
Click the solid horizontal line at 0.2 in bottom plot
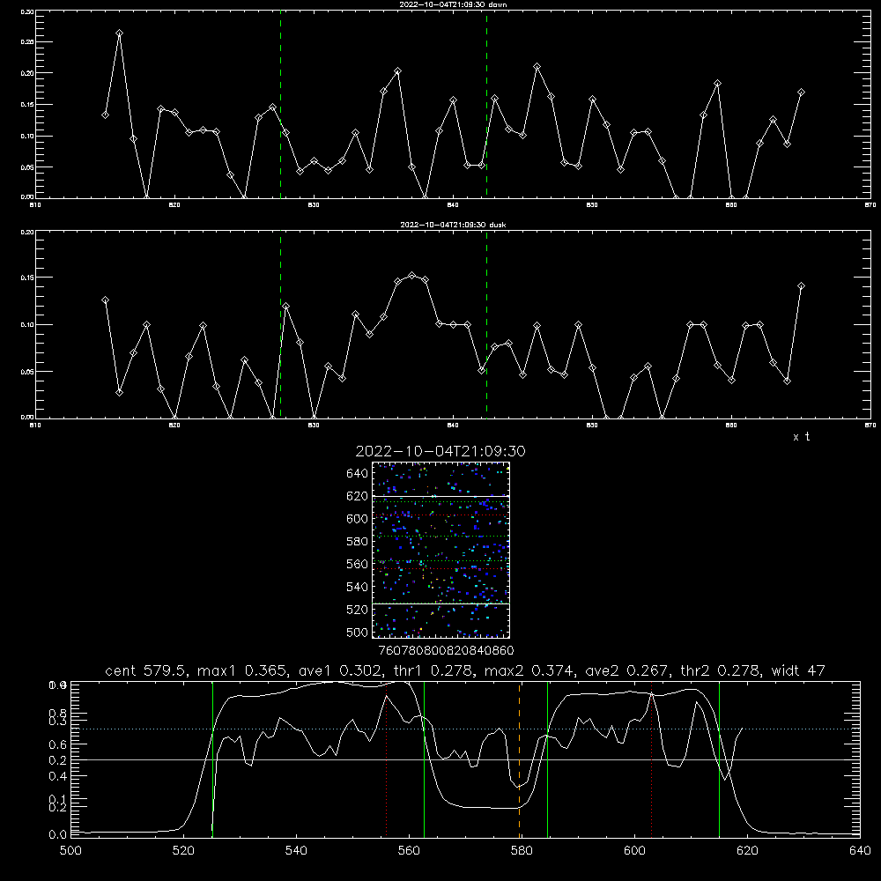465,759
